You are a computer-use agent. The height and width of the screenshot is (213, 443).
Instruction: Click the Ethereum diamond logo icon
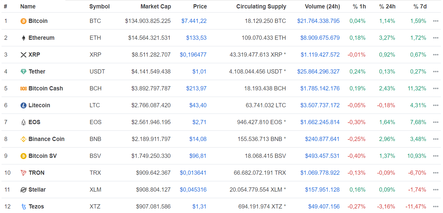click(x=23, y=38)
